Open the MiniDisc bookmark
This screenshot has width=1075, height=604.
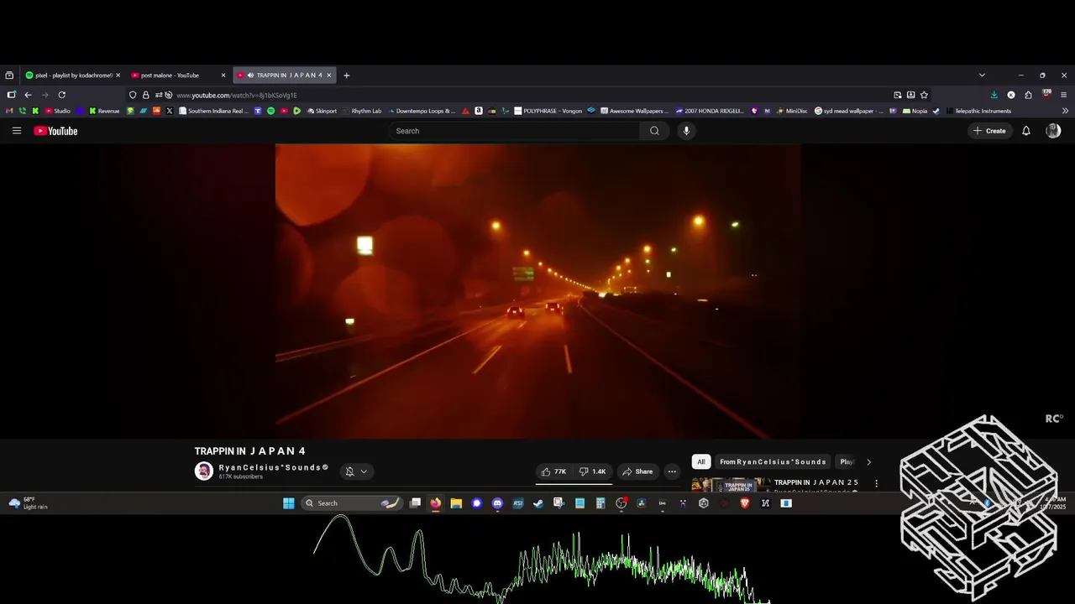(x=791, y=111)
